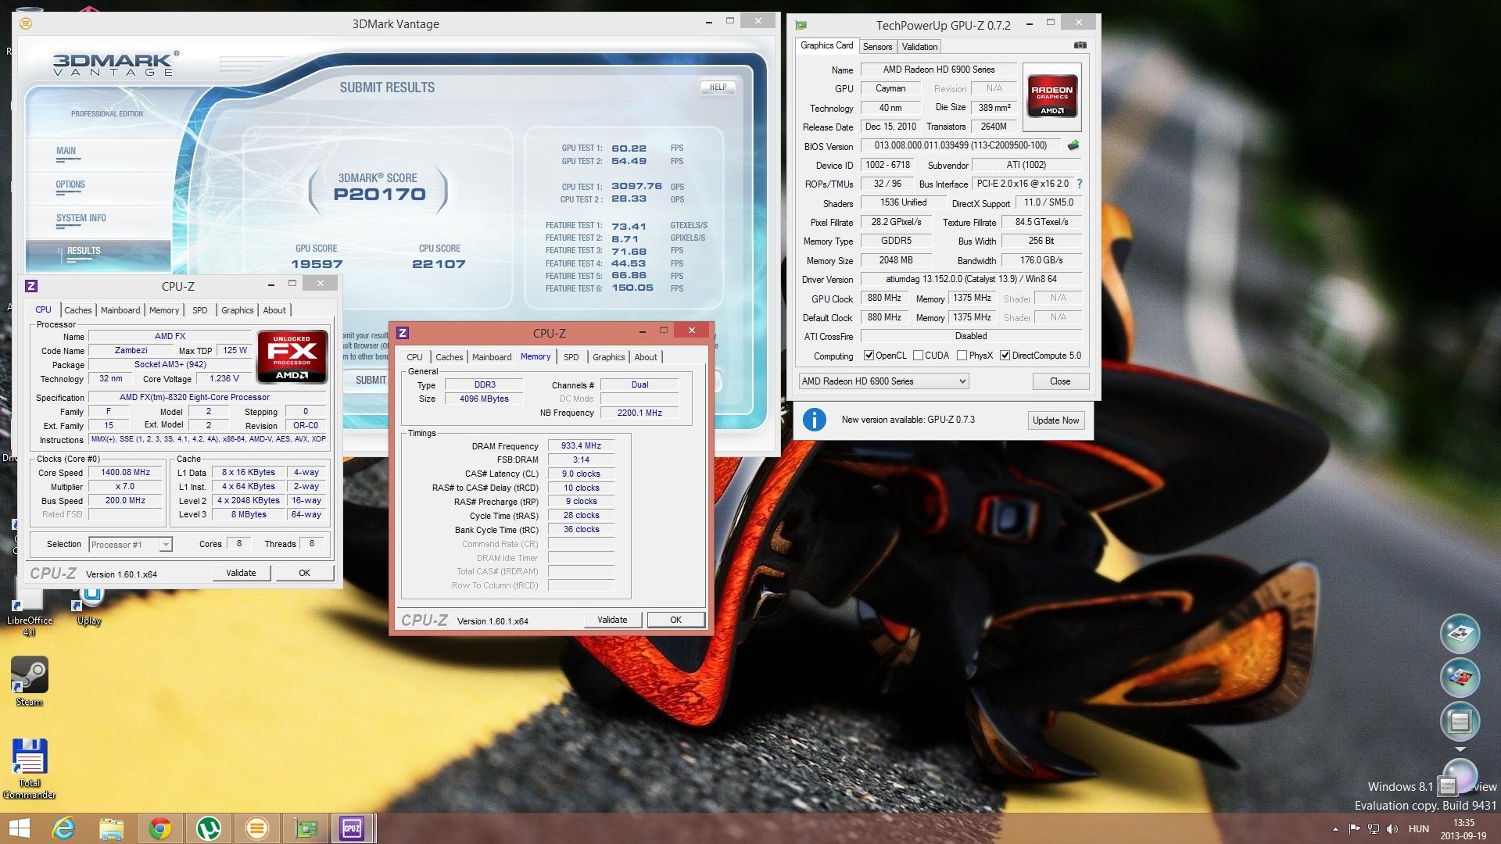Open the Steam desktop shortcut
The width and height of the screenshot is (1501, 844).
29,677
